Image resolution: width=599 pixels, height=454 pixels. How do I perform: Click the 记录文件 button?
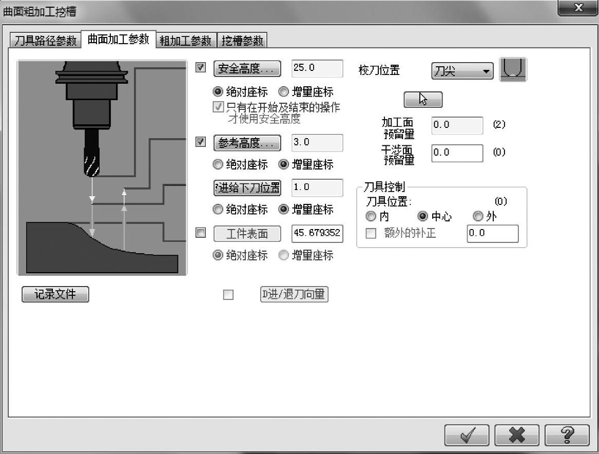pos(55,294)
